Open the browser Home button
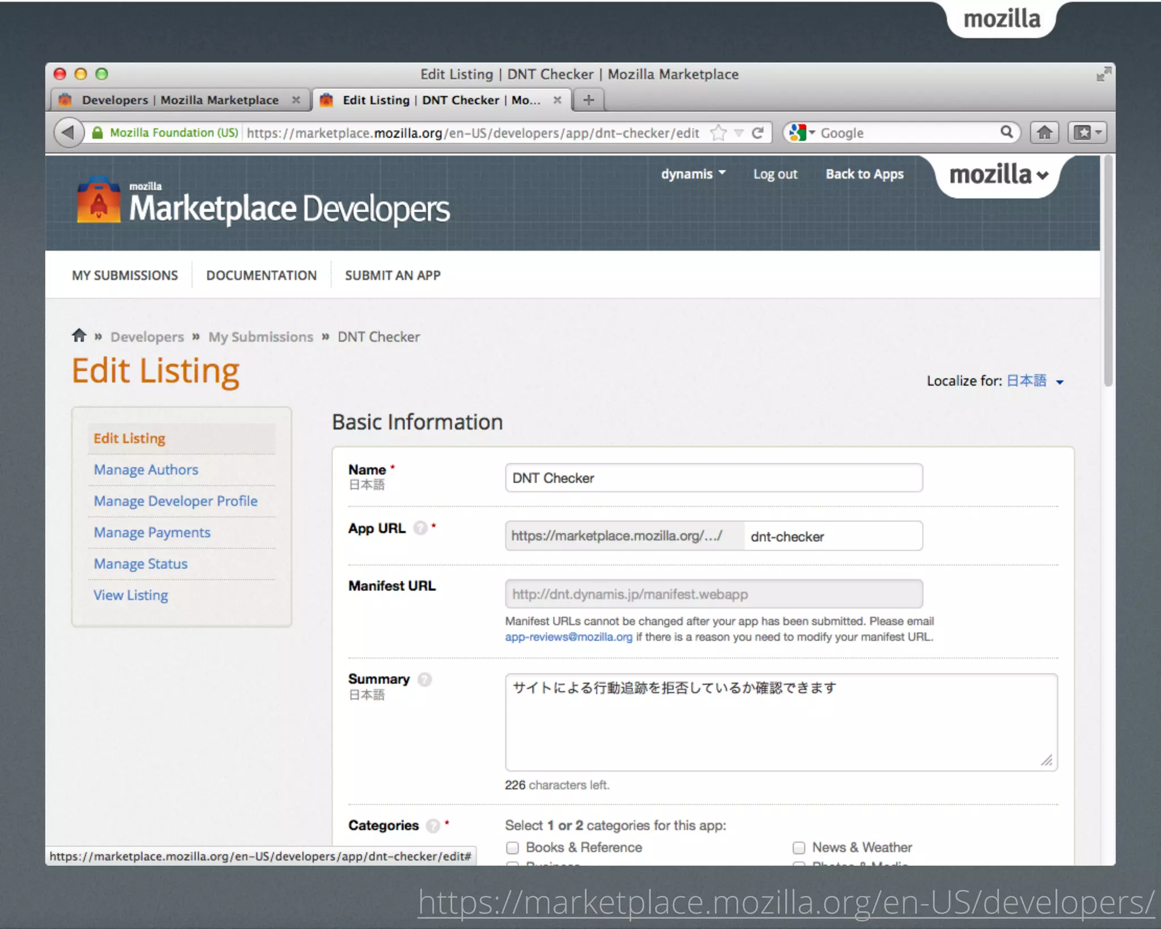1161x929 pixels. coord(1044,133)
